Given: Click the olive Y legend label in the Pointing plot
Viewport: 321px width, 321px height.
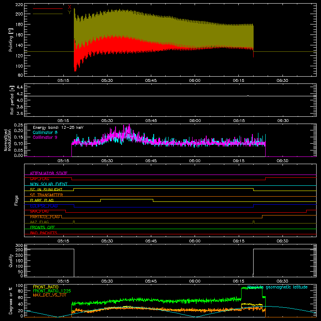Looking at the screenshot, I should click(x=69, y=12).
